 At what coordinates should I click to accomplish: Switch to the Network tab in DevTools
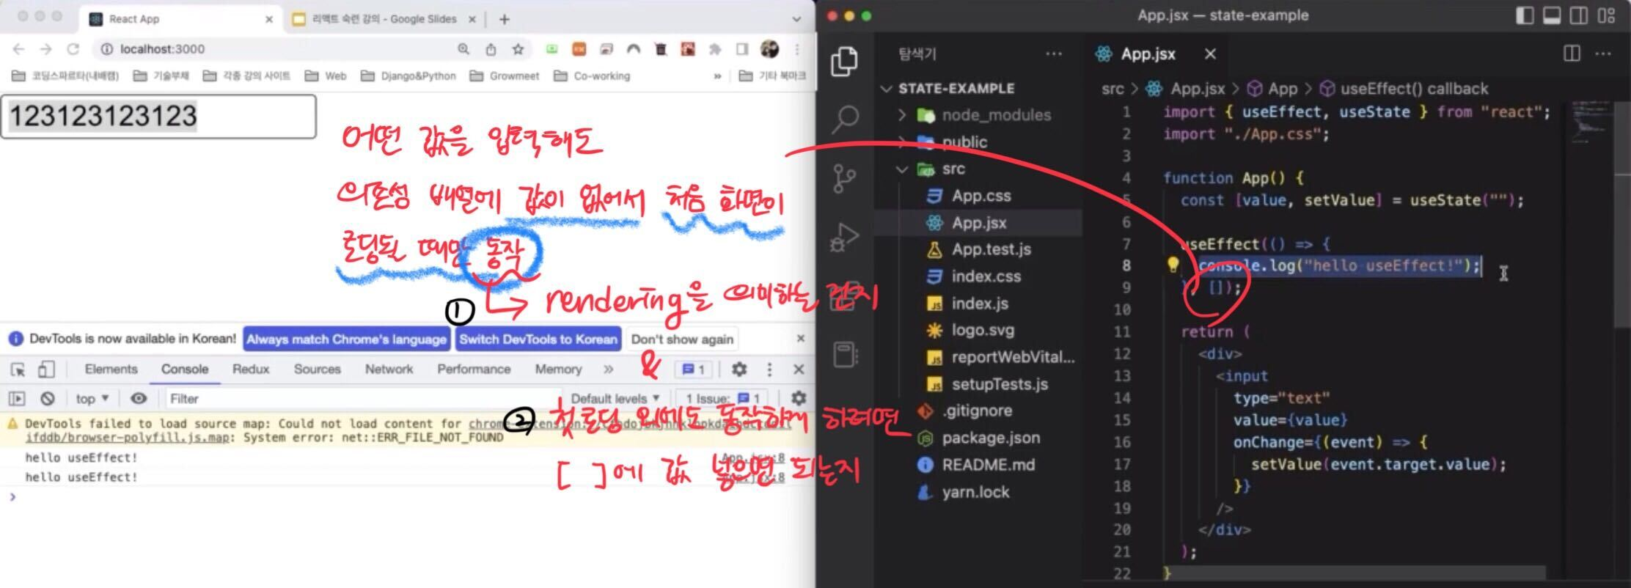coord(389,370)
